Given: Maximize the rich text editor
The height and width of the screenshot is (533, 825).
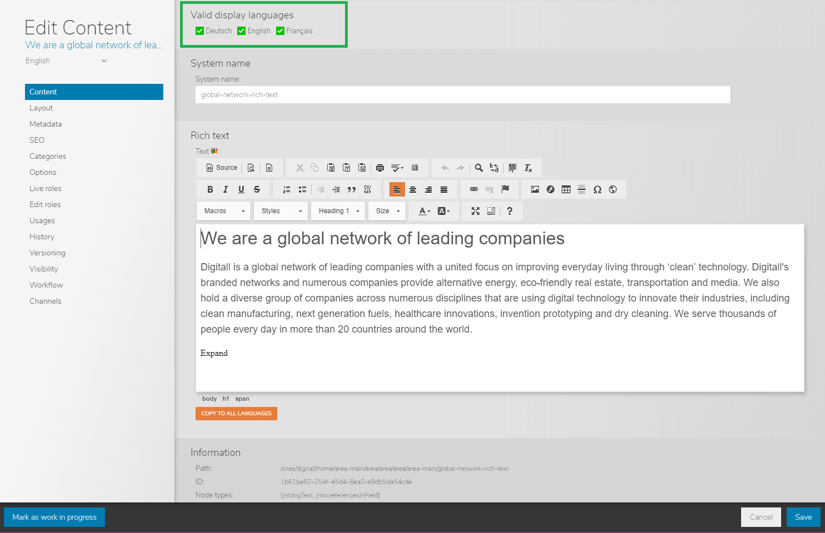Looking at the screenshot, I should coord(476,211).
